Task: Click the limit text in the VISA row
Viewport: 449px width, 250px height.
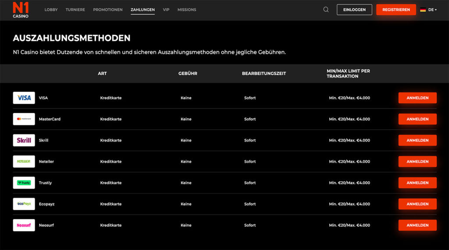Action: click(x=349, y=98)
